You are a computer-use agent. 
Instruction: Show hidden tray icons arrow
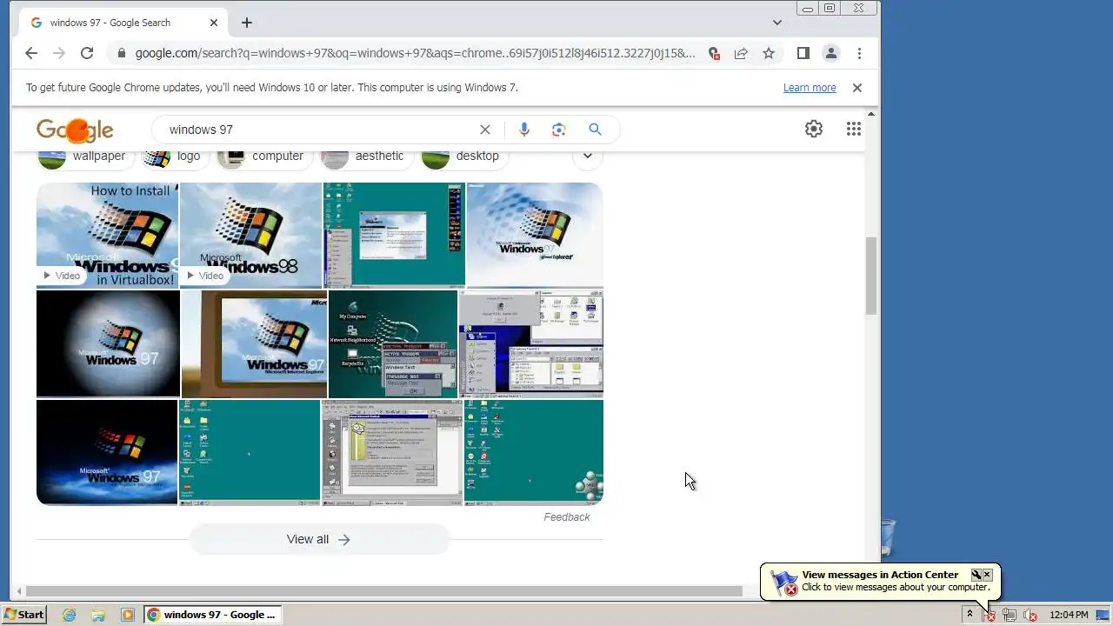tap(970, 615)
